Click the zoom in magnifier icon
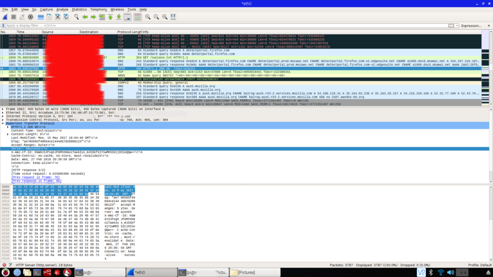Image resolution: width=493 pixels, height=277 pixels. (148, 17)
